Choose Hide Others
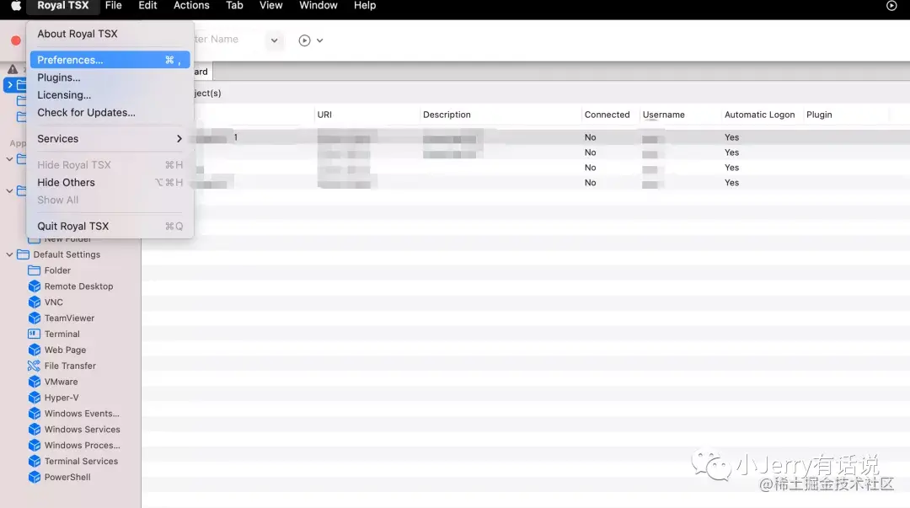This screenshot has width=910, height=508. pos(110,182)
